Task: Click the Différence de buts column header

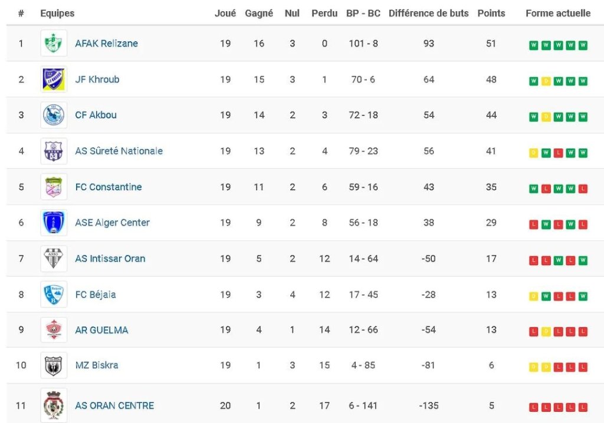Action: coord(428,14)
